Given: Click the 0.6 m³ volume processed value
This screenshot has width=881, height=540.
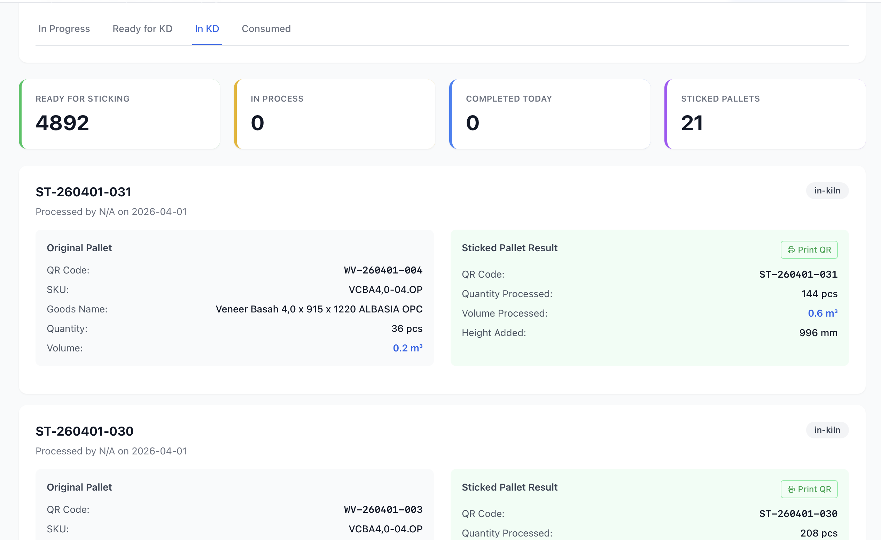Looking at the screenshot, I should tap(822, 313).
